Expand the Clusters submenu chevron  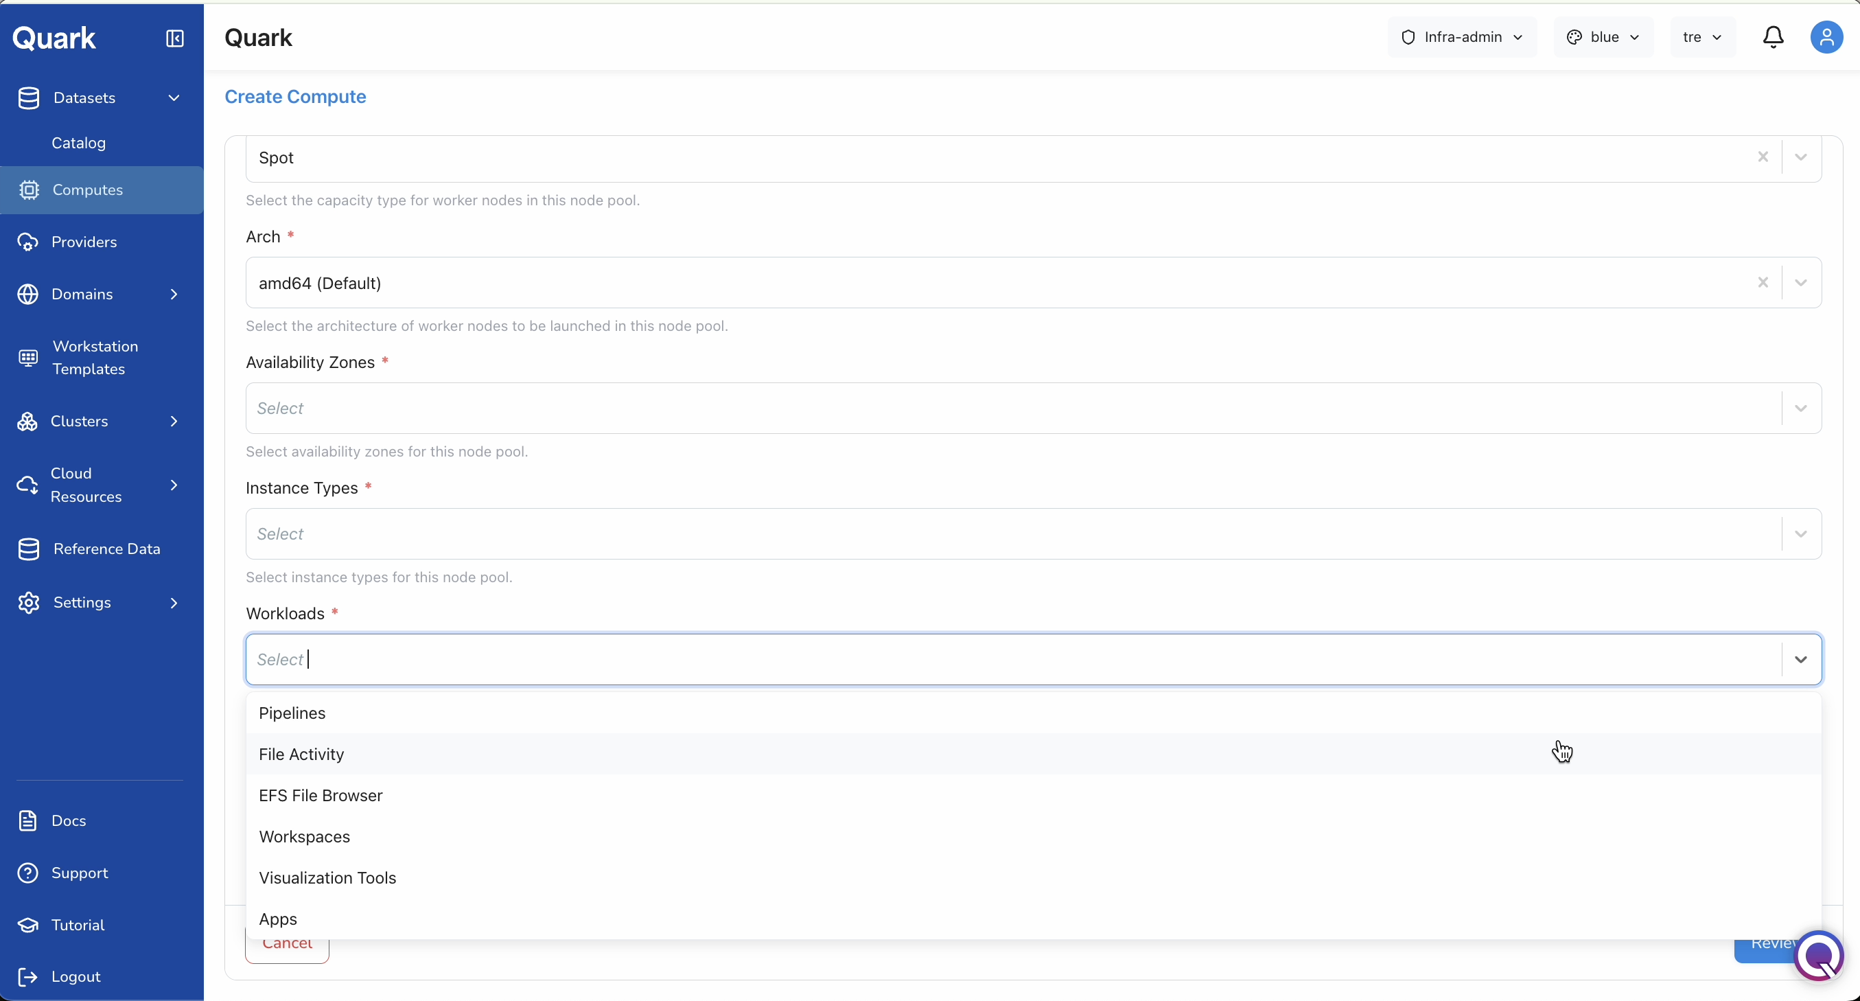[x=174, y=422]
